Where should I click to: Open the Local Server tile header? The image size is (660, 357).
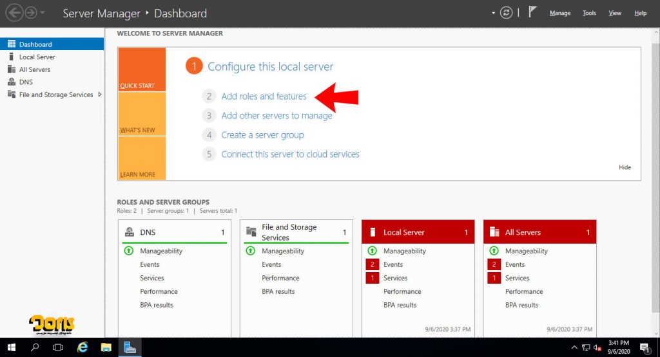pyautogui.click(x=418, y=232)
